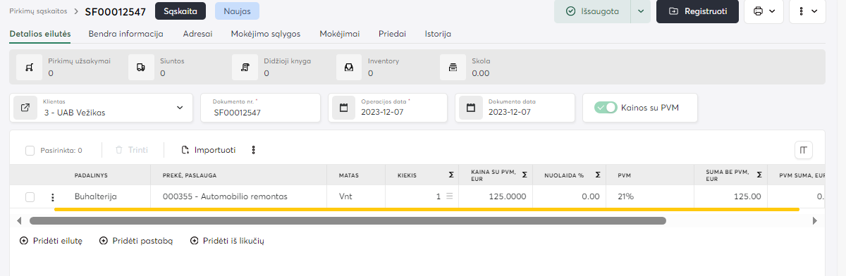Click Dokumento data field 2023-12-07
This screenshot has height=276, width=846.
point(515,108)
